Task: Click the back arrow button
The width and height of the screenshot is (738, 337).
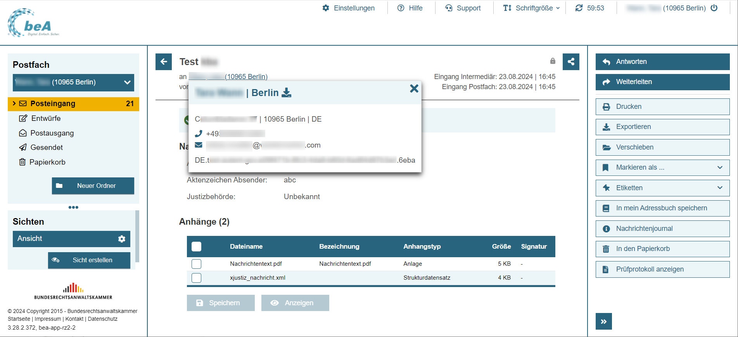Action: 164,62
